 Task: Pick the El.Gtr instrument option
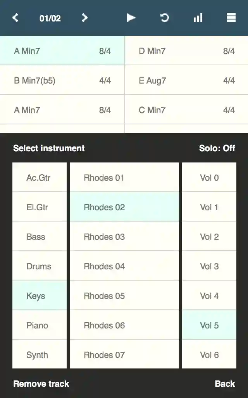pos(39,207)
